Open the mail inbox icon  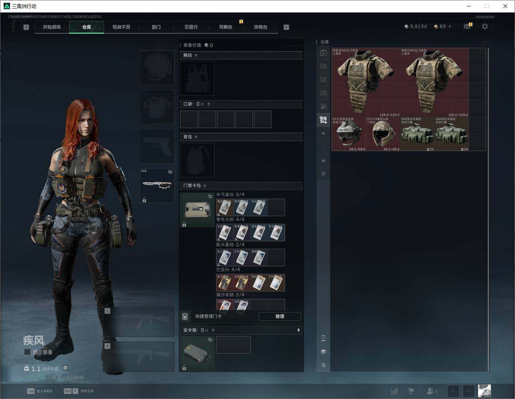pos(467,27)
